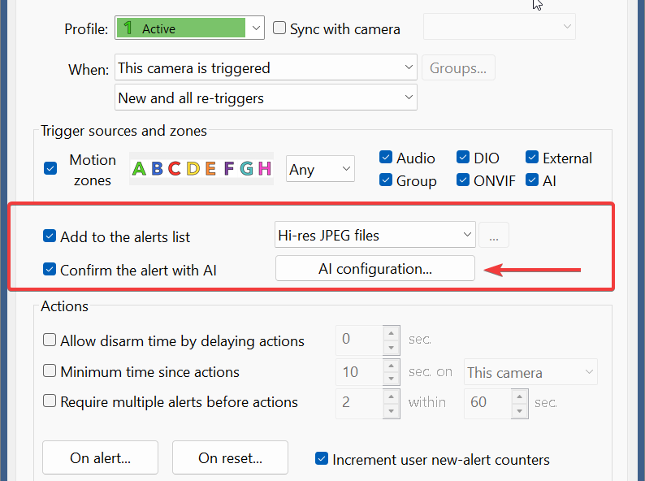Open the Hi-res JPEG files dropdown
This screenshot has height=481, width=645.
374,235
